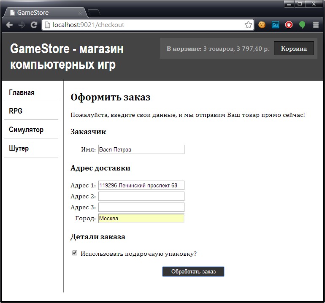
Task: Click the cart summary text 3 товаров
Action: click(x=219, y=49)
